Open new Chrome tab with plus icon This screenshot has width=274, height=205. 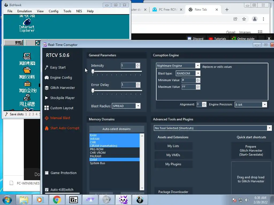coord(227,10)
